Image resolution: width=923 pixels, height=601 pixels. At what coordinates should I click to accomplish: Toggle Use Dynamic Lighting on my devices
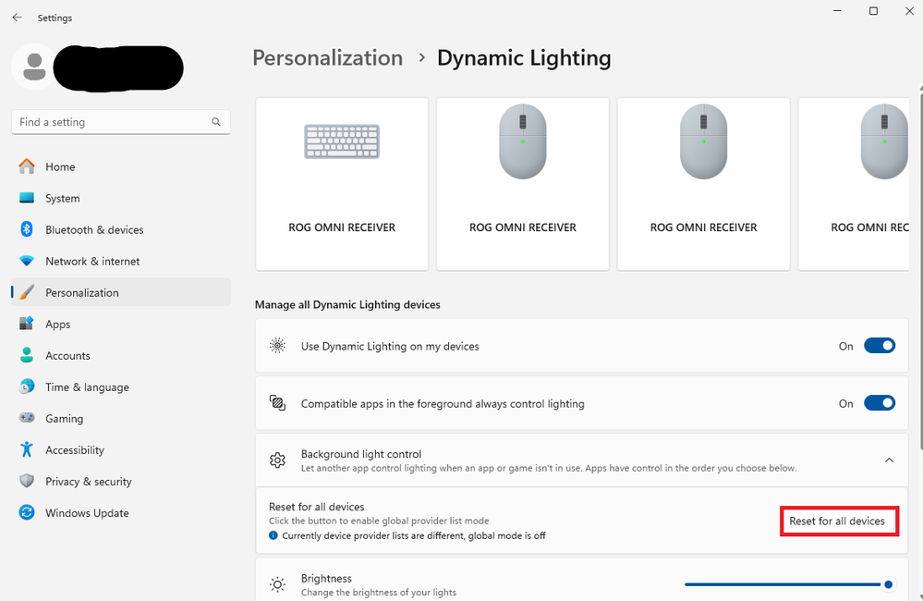coord(880,346)
